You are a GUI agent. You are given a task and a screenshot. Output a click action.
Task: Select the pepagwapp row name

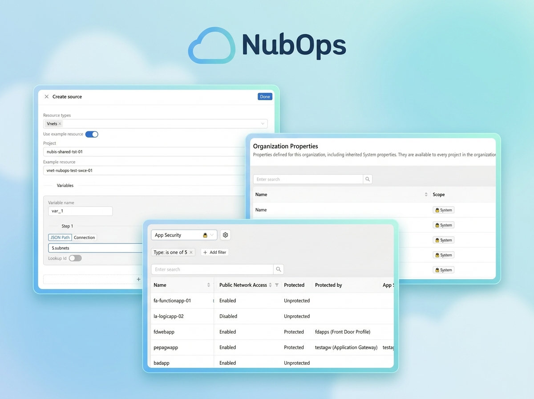point(166,347)
